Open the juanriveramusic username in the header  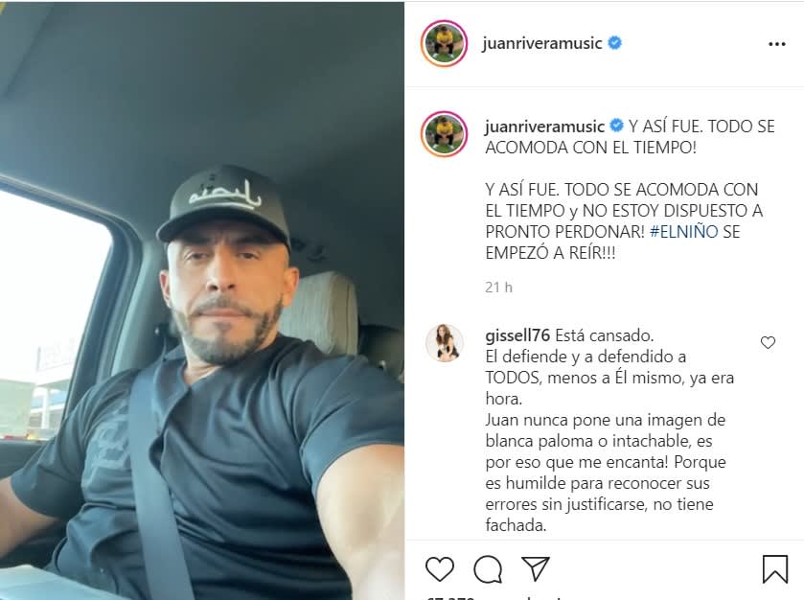coord(542,43)
